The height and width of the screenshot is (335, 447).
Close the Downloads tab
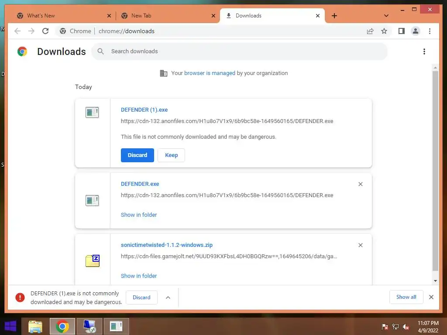318,16
